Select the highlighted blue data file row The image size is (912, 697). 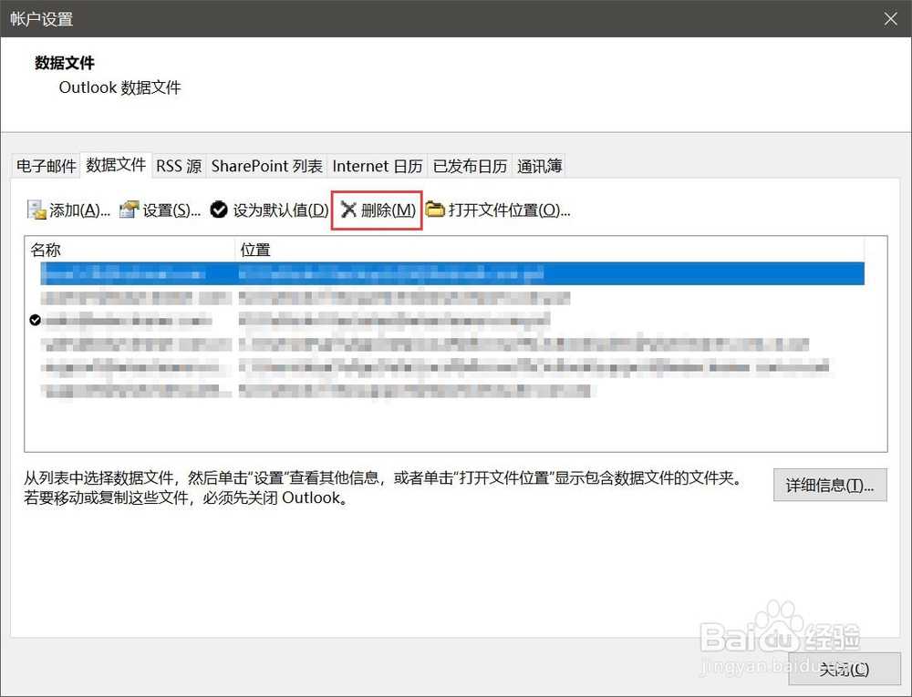click(x=452, y=273)
